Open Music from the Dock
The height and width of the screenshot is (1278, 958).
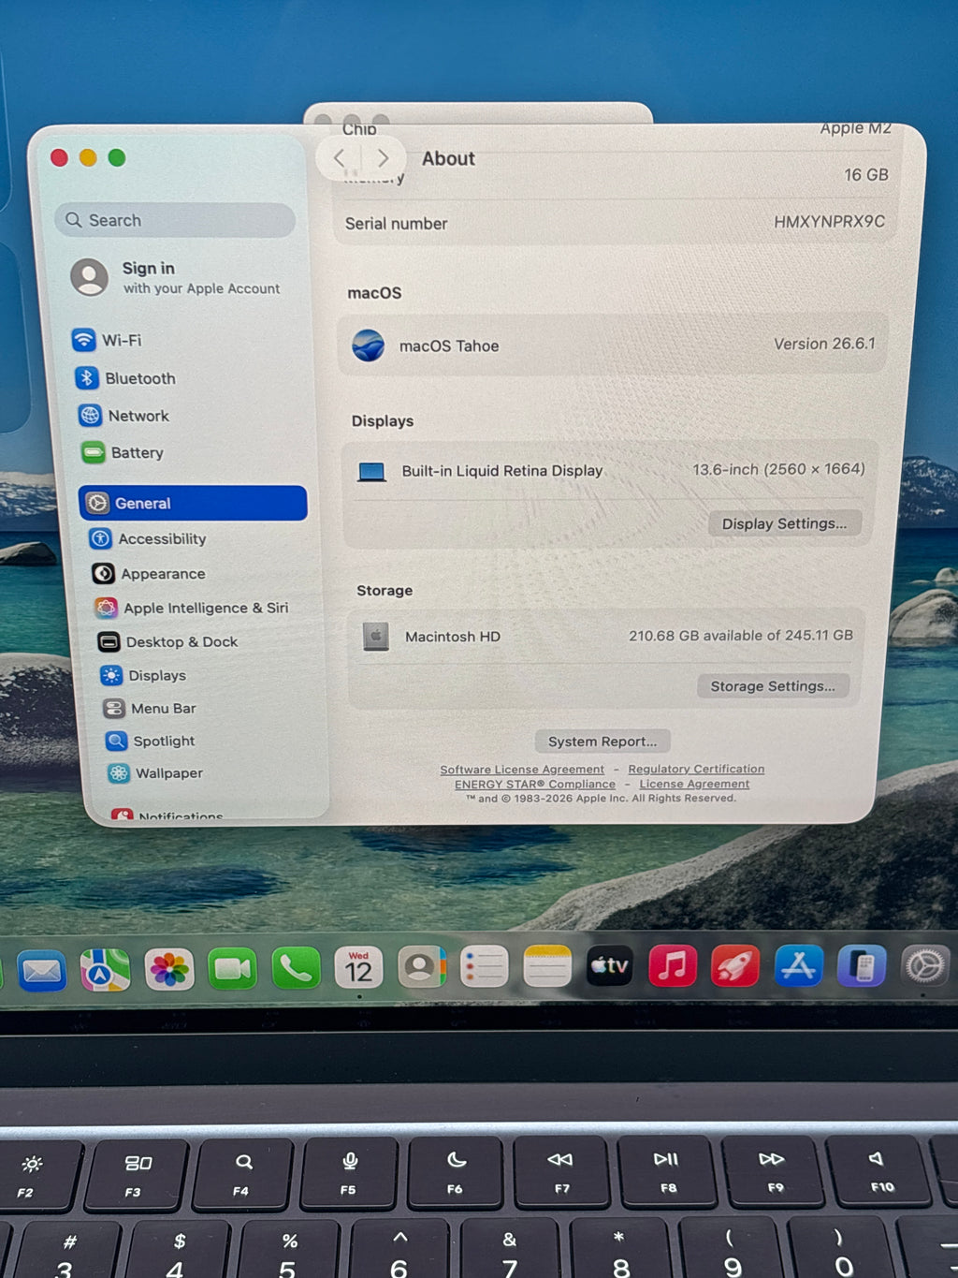[x=673, y=966]
